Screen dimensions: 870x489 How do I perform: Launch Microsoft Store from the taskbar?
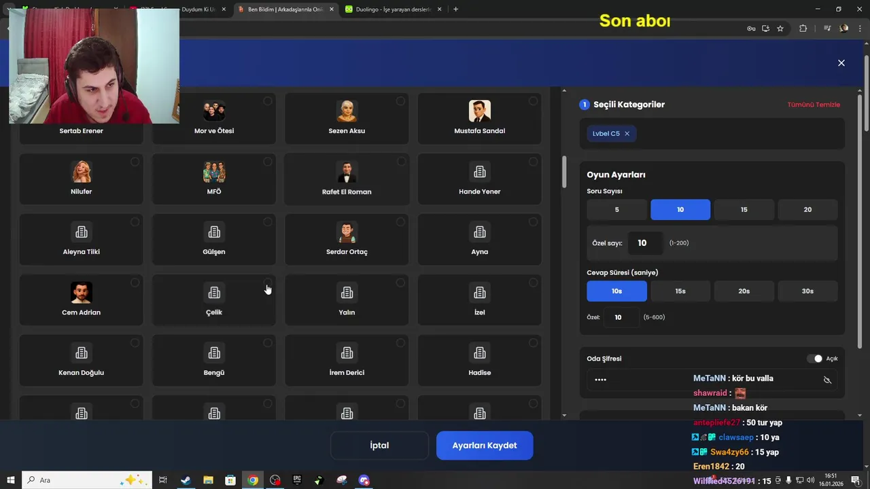(x=230, y=480)
